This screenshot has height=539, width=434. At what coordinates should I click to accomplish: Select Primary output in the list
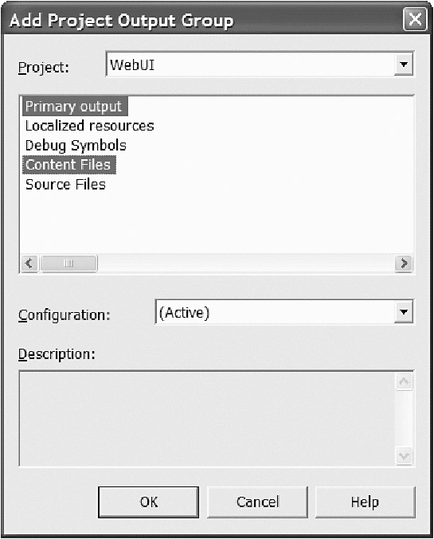click(75, 107)
